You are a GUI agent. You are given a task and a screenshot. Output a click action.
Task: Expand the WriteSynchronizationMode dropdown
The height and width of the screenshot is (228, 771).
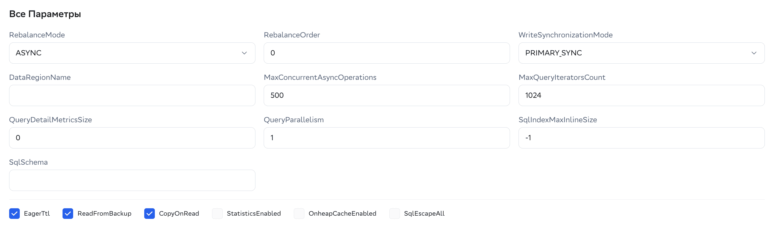[x=641, y=53]
